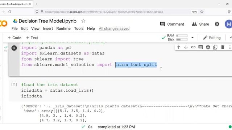
Task: View the RAM usage bar
Action: (182, 35)
